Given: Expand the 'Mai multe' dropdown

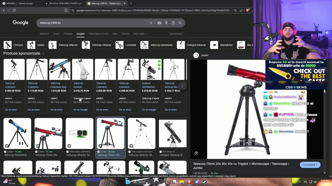Looking at the screenshot, I should (140, 34).
